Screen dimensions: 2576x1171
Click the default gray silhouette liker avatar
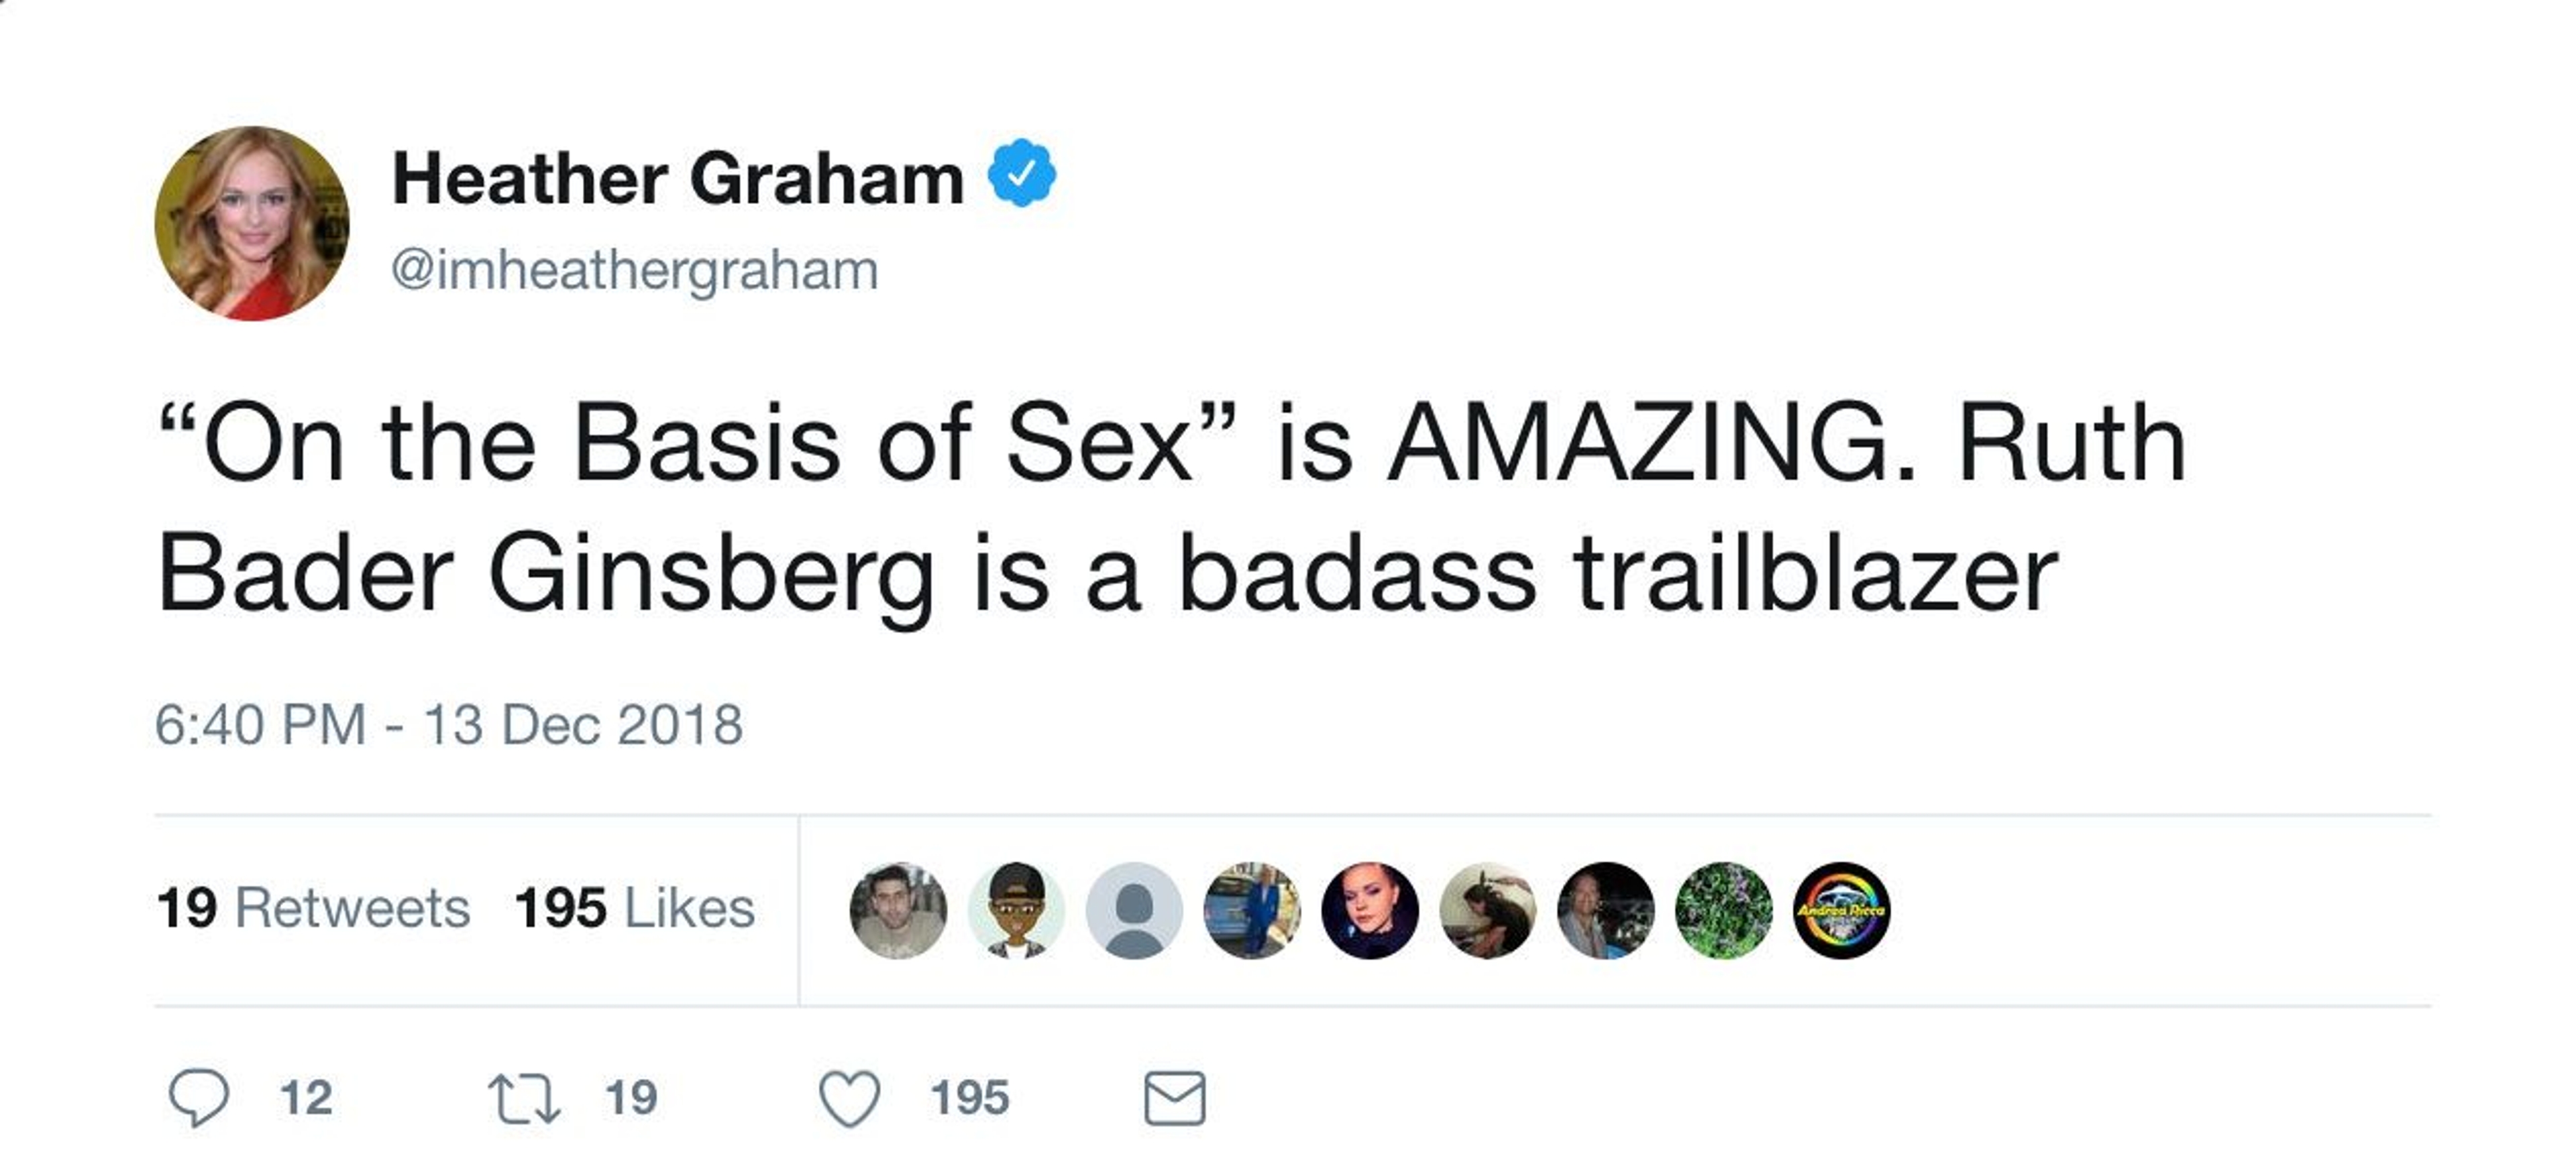1134,910
